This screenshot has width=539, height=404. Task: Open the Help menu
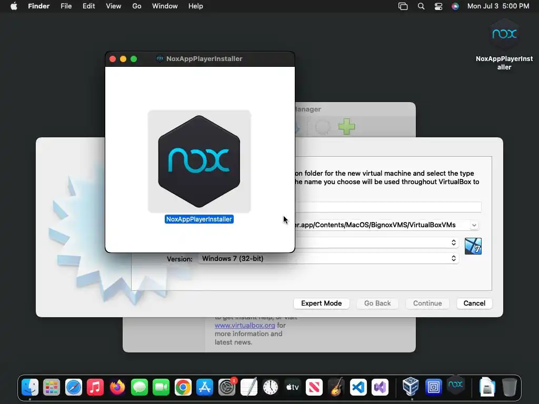pyautogui.click(x=196, y=6)
